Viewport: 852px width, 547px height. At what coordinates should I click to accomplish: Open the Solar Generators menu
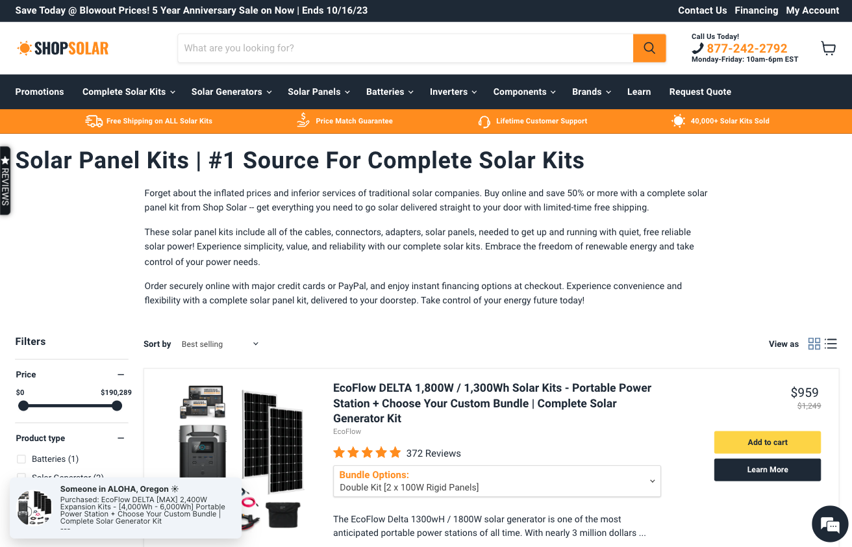[x=231, y=92]
